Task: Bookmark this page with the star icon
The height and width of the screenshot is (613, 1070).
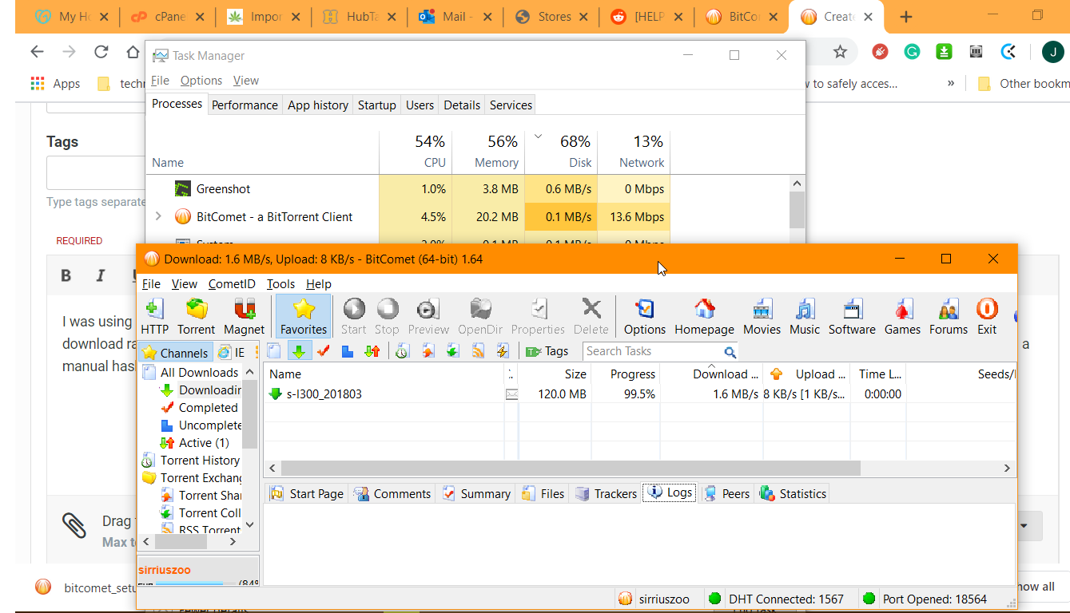Action: [840, 53]
